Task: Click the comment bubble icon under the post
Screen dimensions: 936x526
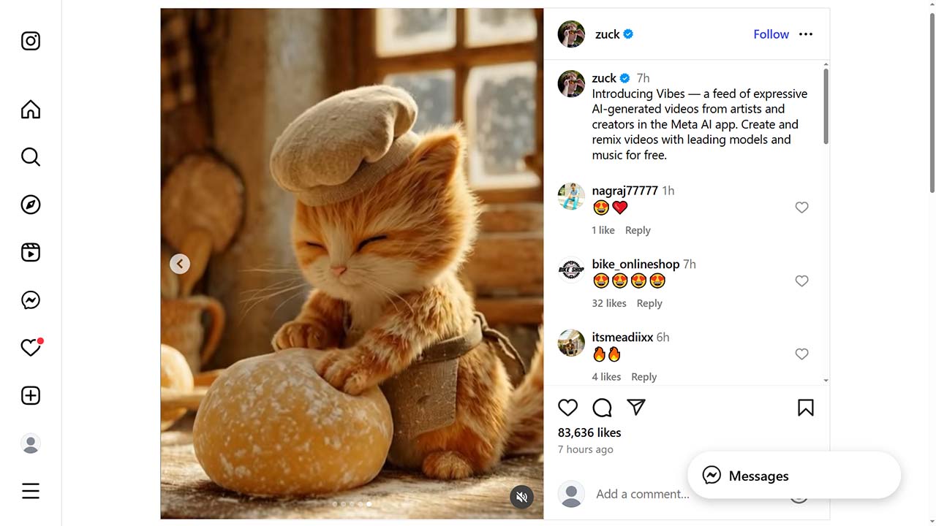Action: [602, 408]
